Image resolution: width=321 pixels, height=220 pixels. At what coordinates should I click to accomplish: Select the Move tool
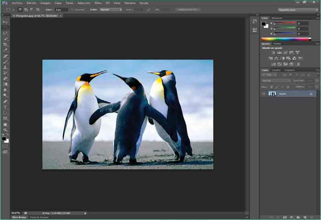(5, 22)
